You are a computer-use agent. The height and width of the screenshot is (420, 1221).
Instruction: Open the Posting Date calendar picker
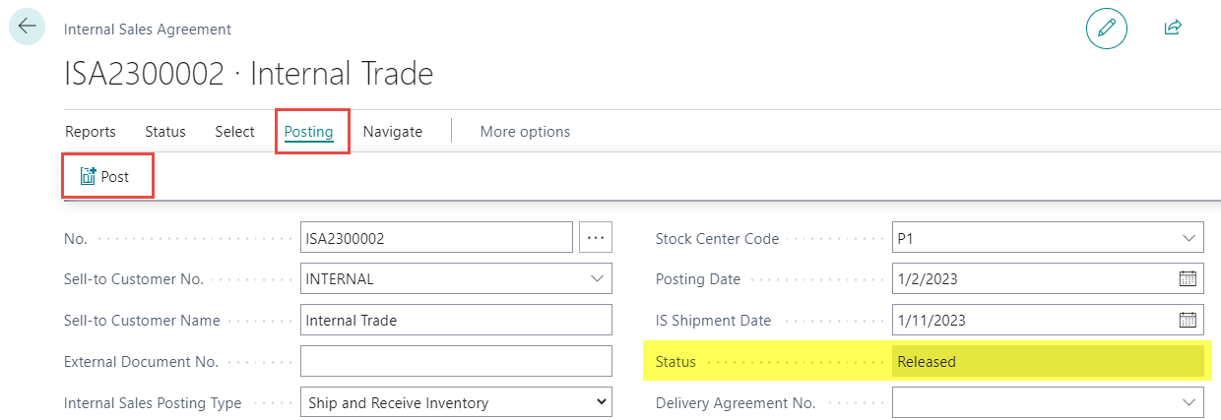(1188, 278)
